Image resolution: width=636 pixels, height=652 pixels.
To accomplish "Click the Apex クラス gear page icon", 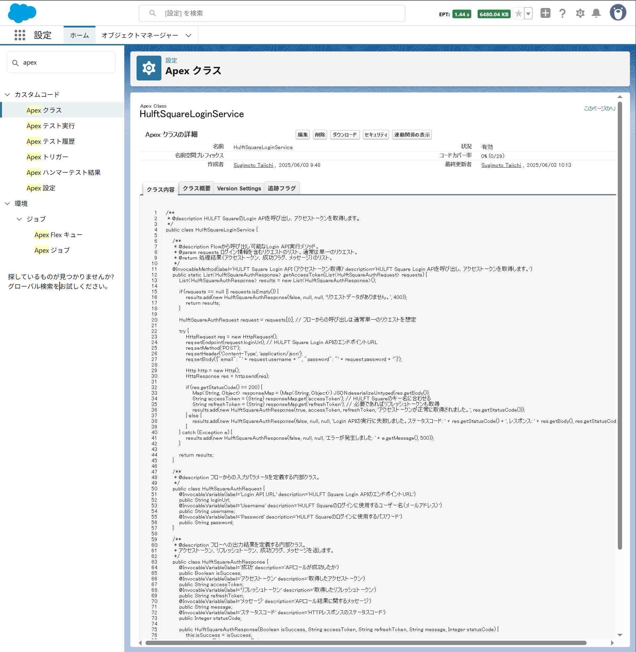I will pyautogui.click(x=149, y=68).
